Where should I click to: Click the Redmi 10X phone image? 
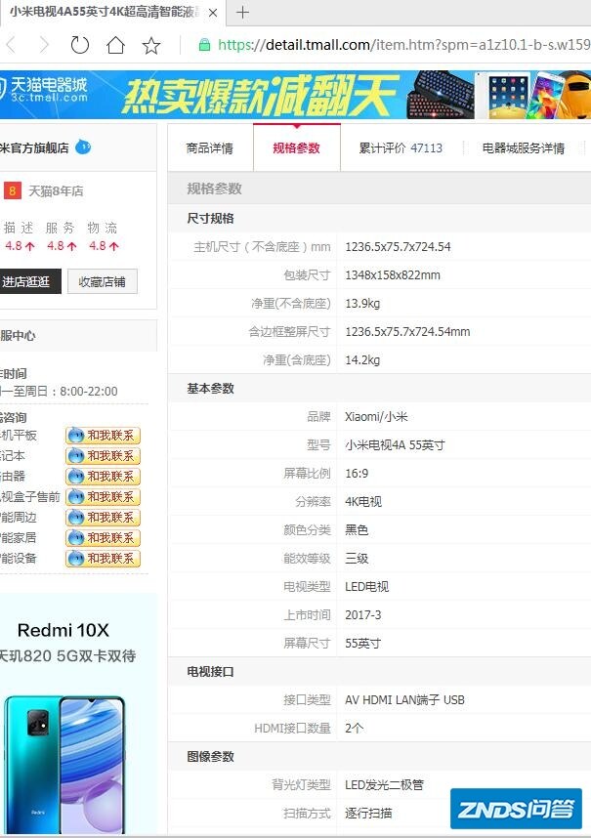tap(64, 766)
